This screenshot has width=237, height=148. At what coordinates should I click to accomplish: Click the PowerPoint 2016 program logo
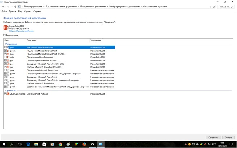click(x=6, y=27)
